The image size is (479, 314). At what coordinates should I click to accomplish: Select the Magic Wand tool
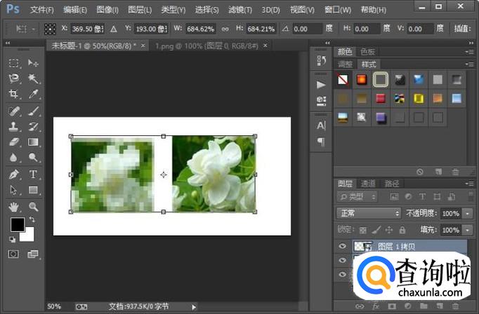[x=33, y=78]
